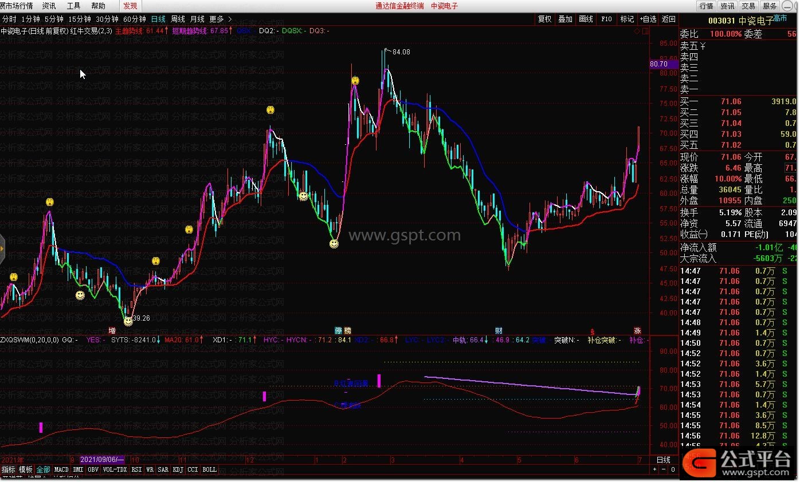Image resolution: width=800 pixels, height=482 pixels.
Task: Click the 资讯 button at top right
Action: click(727, 6)
